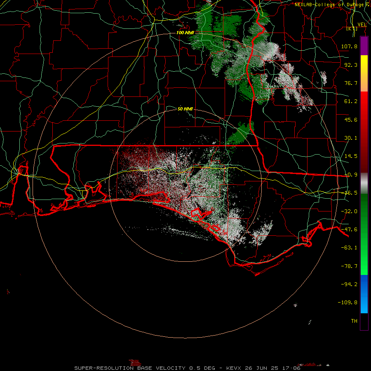
Task: Click the -32.0 legend value
Action: click(349, 211)
